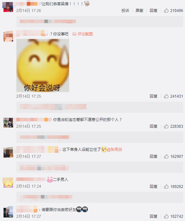The width and height of the screenshot is (185, 221).
Task: Click thumbs-up icon next to 102742
Action: 166,216
